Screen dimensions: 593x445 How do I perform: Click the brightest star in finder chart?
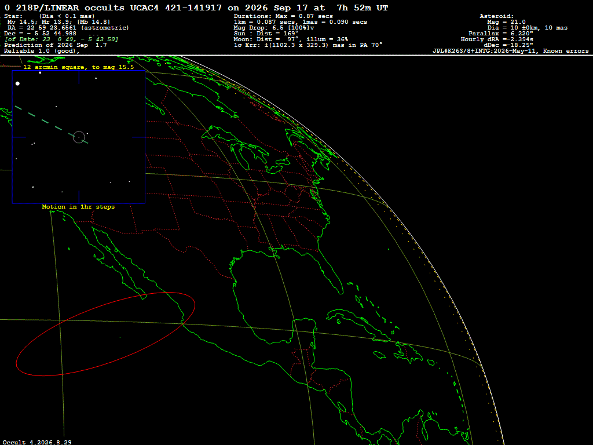[x=17, y=83]
